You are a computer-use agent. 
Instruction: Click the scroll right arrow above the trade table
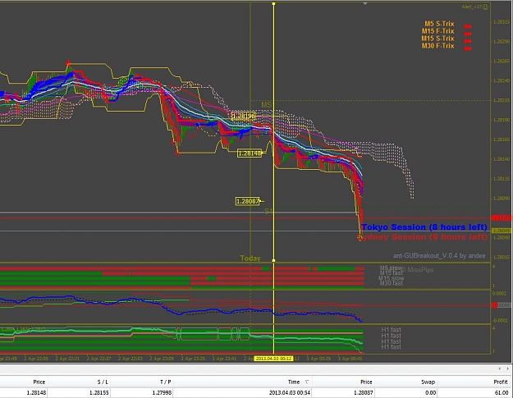coord(507,369)
